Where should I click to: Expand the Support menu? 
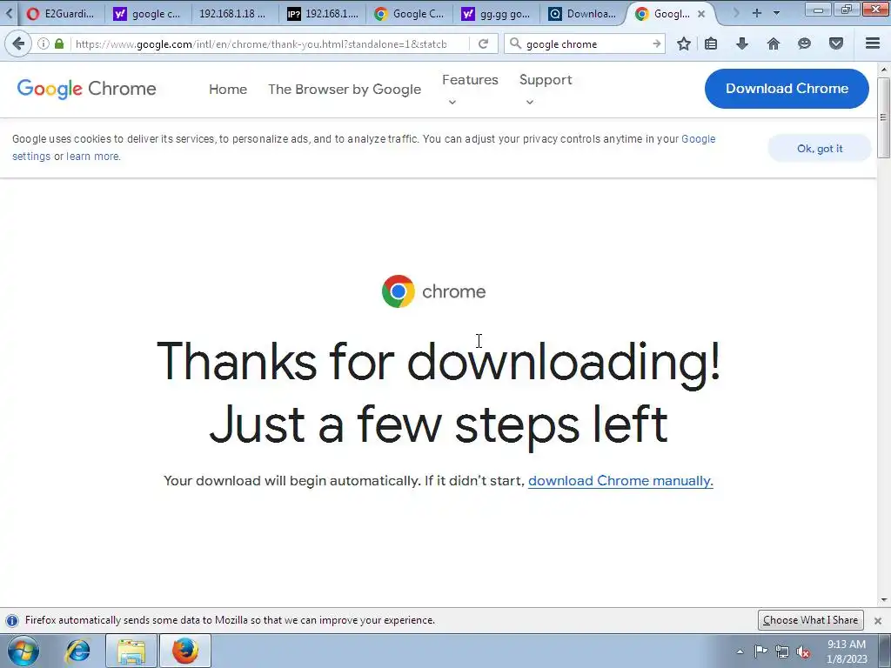click(x=546, y=90)
